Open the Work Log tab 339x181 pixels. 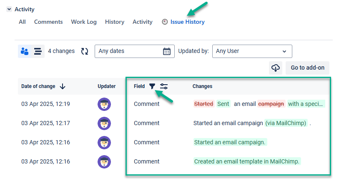(x=84, y=22)
